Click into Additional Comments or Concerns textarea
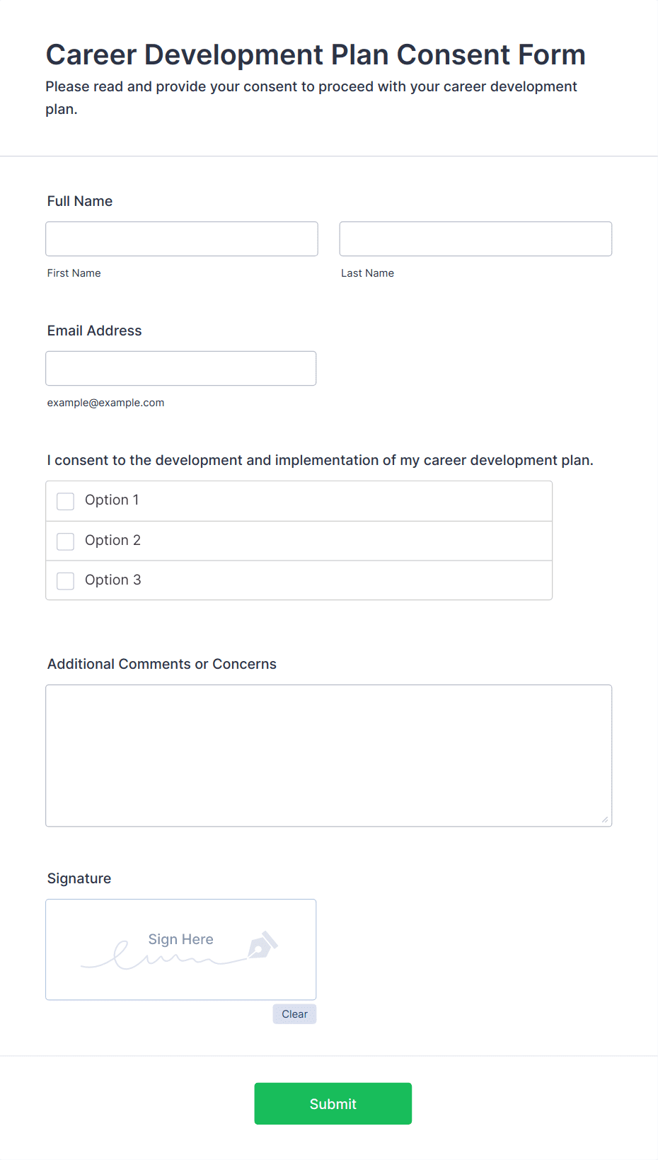This screenshot has width=658, height=1160. pyautogui.click(x=329, y=756)
